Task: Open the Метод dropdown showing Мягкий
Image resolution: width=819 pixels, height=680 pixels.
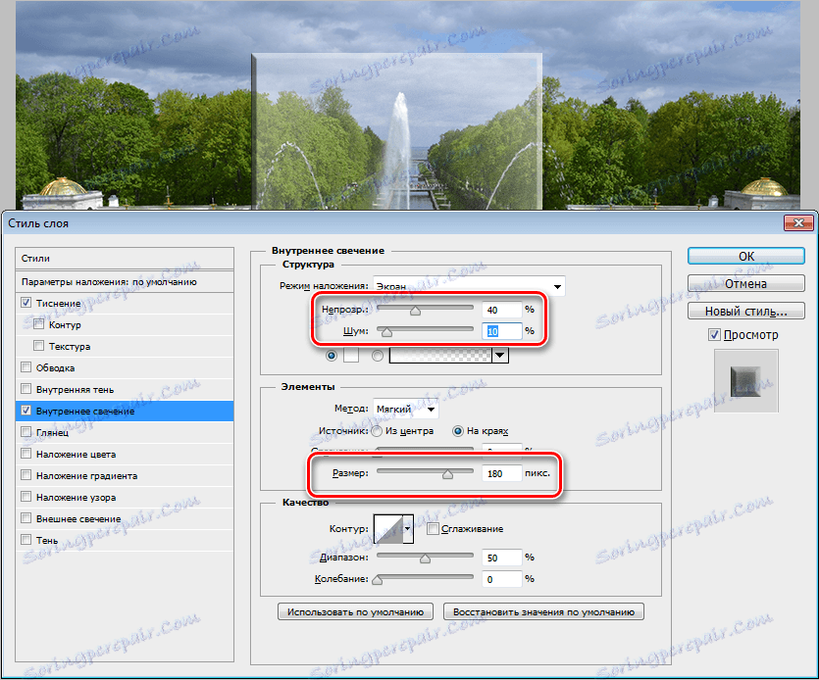Action: click(x=406, y=410)
